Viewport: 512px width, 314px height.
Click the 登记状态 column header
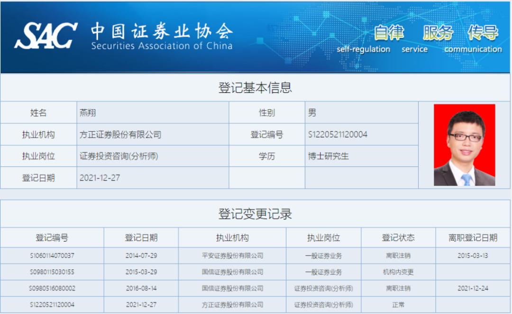[398, 238]
